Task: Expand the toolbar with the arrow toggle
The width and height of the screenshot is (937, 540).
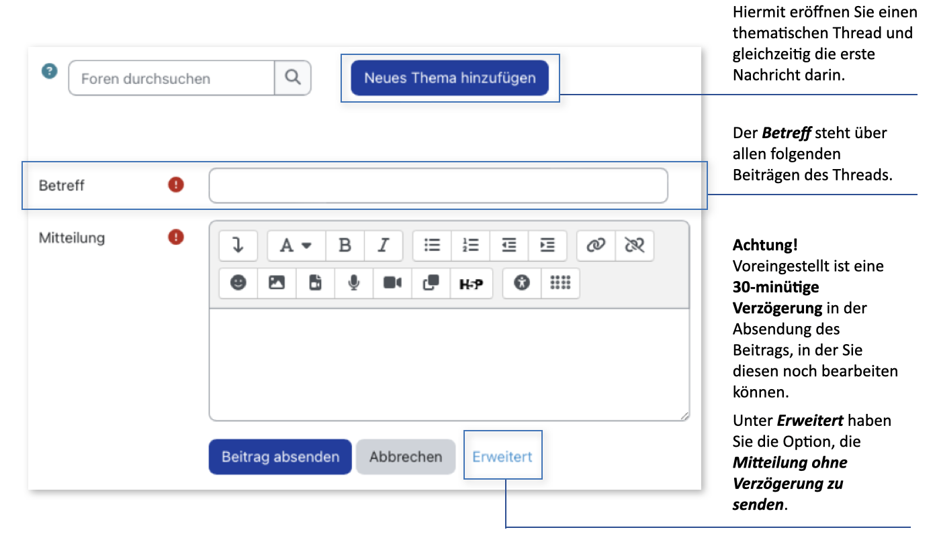Action: pos(238,246)
